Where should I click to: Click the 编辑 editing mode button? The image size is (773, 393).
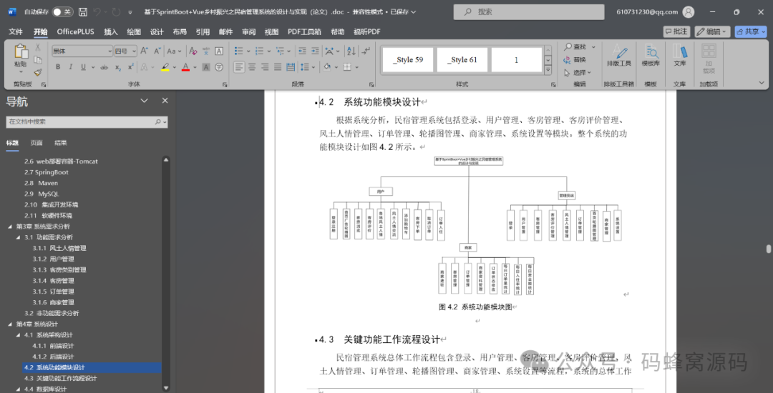[712, 31]
